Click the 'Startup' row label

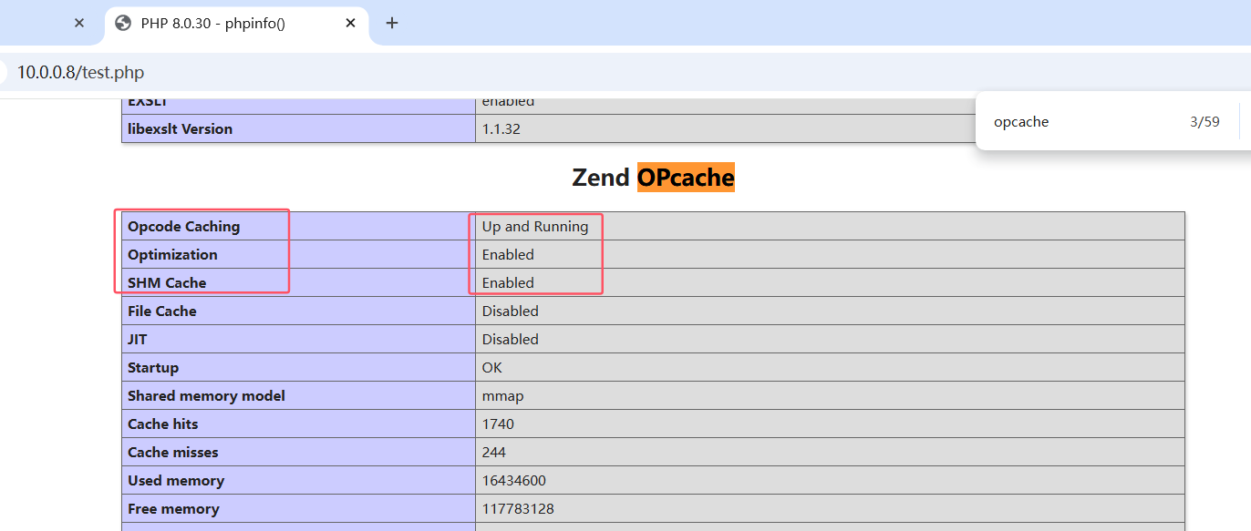coord(153,367)
